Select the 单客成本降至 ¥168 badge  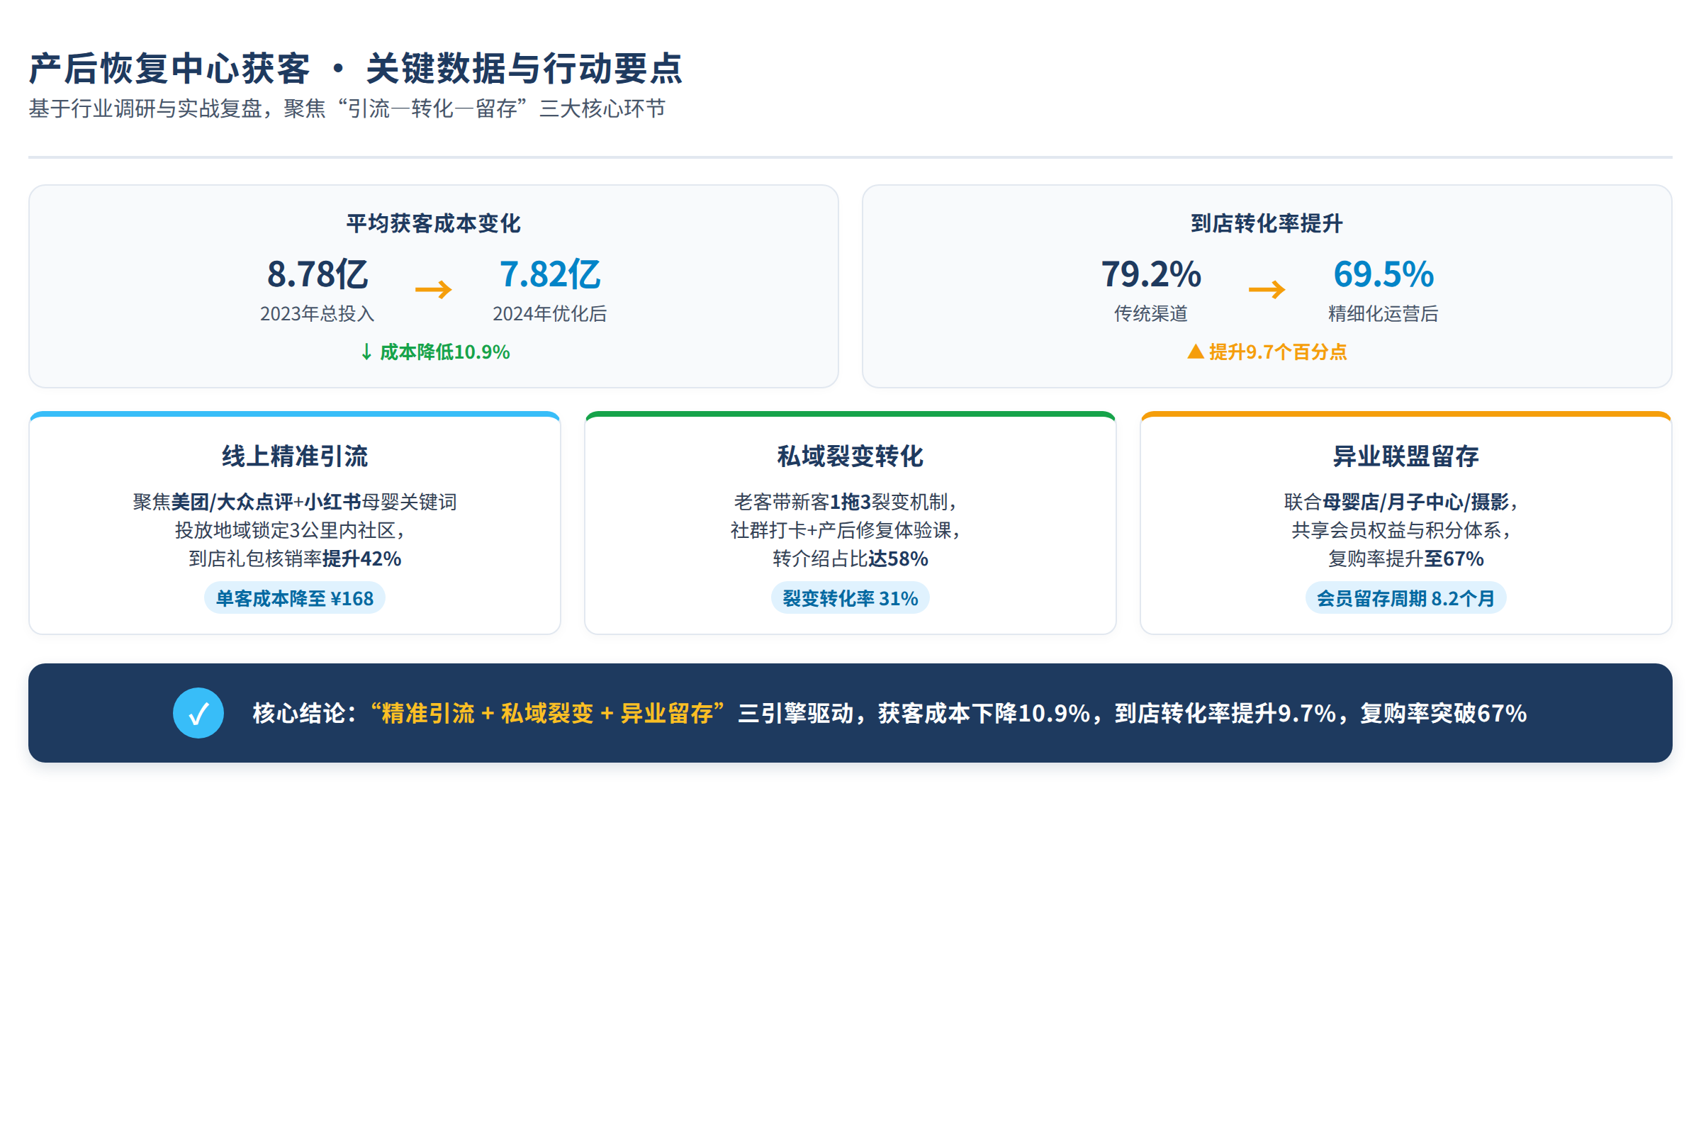pos(294,598)
